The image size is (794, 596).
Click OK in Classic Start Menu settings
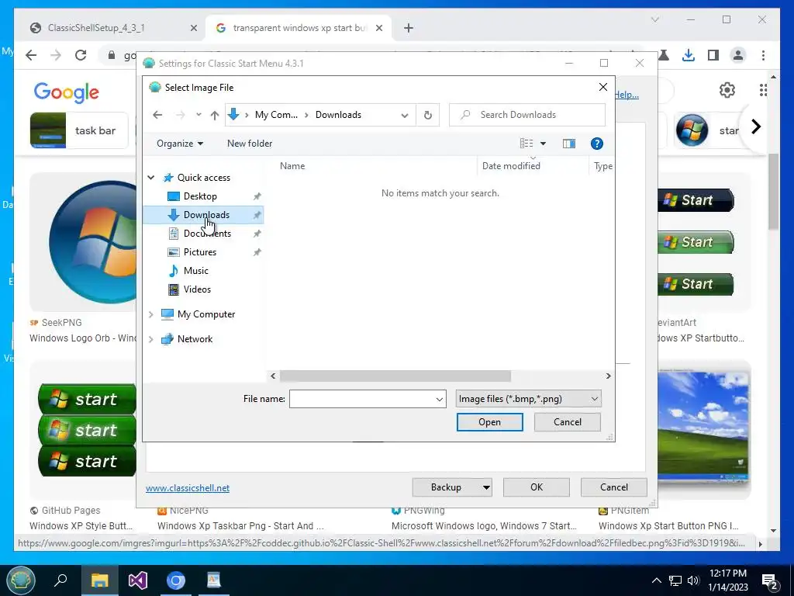click(x=537, y=487)
